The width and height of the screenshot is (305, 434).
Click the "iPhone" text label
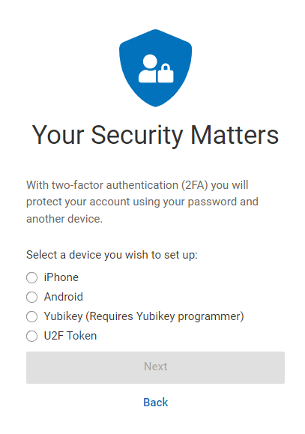pos(61,277)
